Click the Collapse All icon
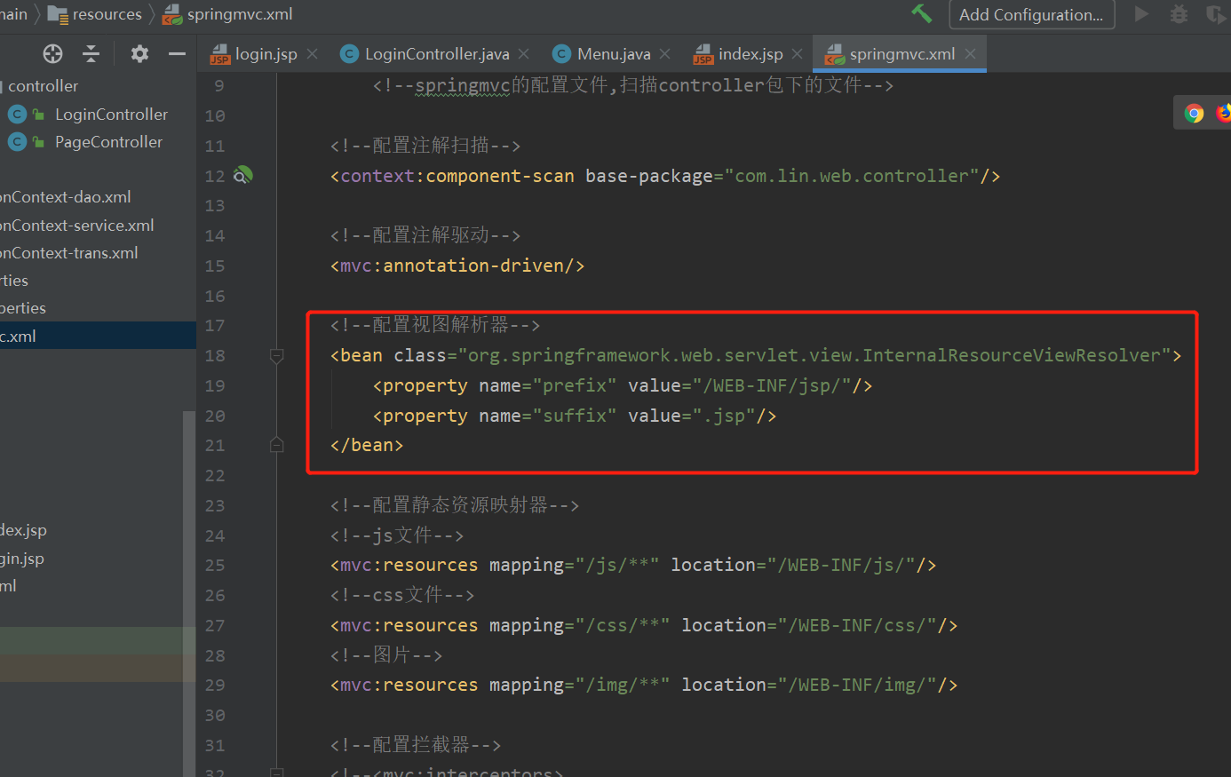The width and height of the screenshot is (1231, 777). tap(91, 53)
